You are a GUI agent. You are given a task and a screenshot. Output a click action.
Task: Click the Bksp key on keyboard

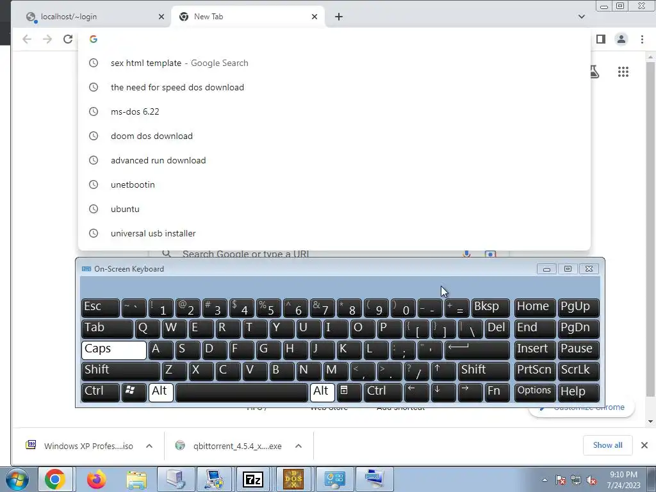(491, 307)
